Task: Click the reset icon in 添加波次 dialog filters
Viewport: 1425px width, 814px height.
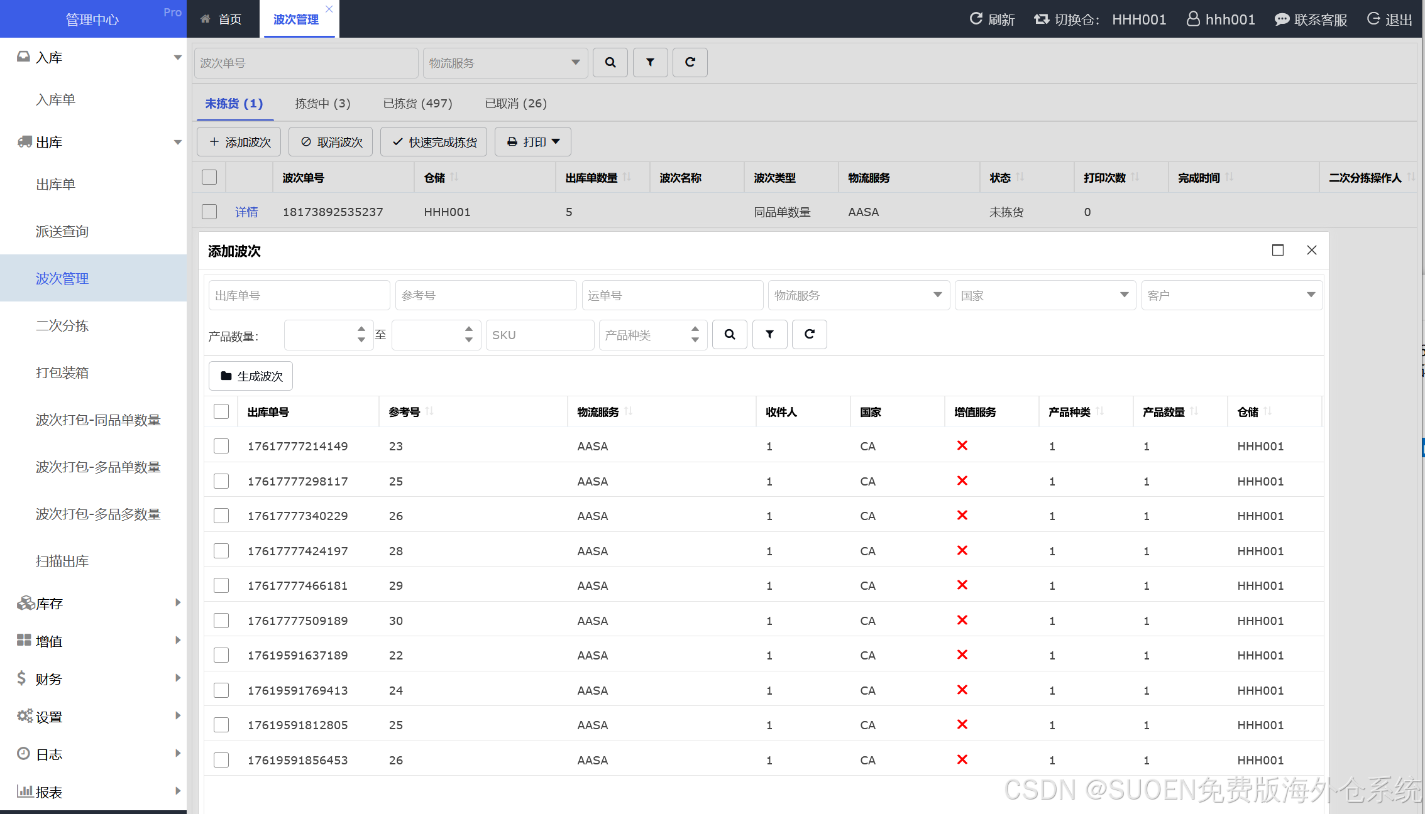Action: coord(809,335)
